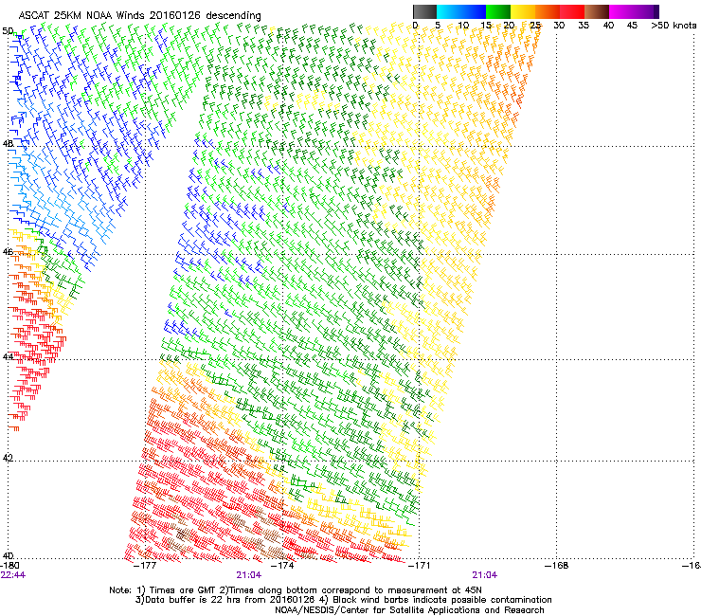
Task: Click the longitude axis label '-171'
Action: pos(419,566)
